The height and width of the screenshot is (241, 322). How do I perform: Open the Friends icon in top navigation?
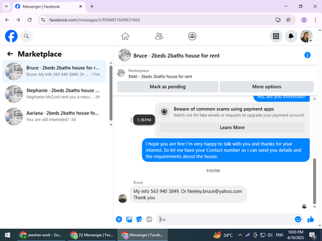click(x=159, y=36)
